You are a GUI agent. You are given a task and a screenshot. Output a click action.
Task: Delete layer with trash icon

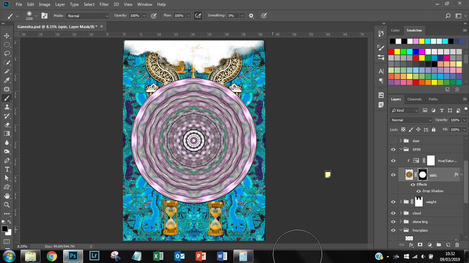click(457, 245)
